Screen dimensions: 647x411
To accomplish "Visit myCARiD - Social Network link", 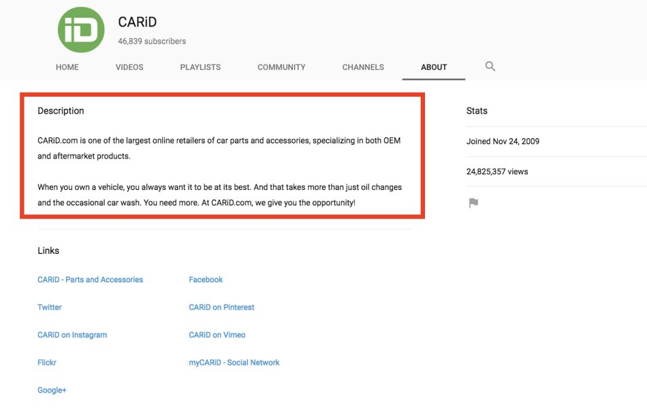I will tap(234, 363).
